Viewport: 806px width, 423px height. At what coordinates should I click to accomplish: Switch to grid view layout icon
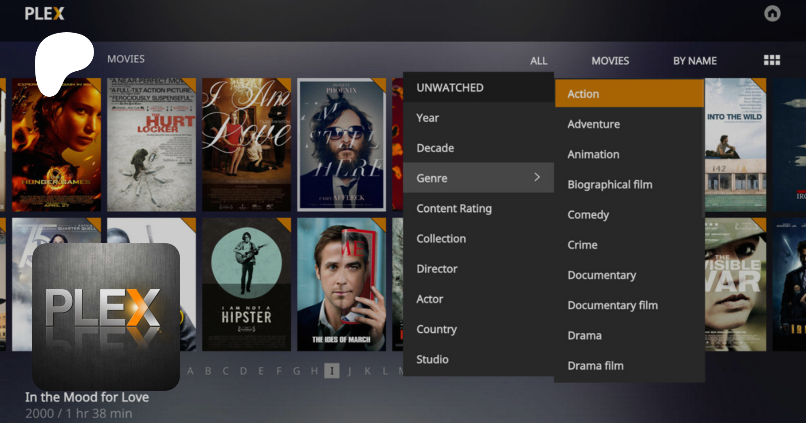click(x=772, y=60)
